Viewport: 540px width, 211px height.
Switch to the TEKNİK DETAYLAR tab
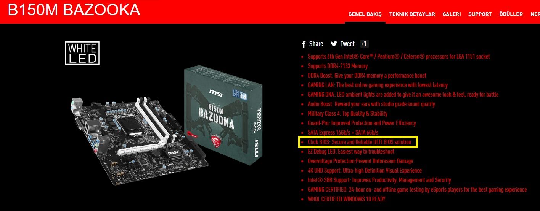(412, 14)
